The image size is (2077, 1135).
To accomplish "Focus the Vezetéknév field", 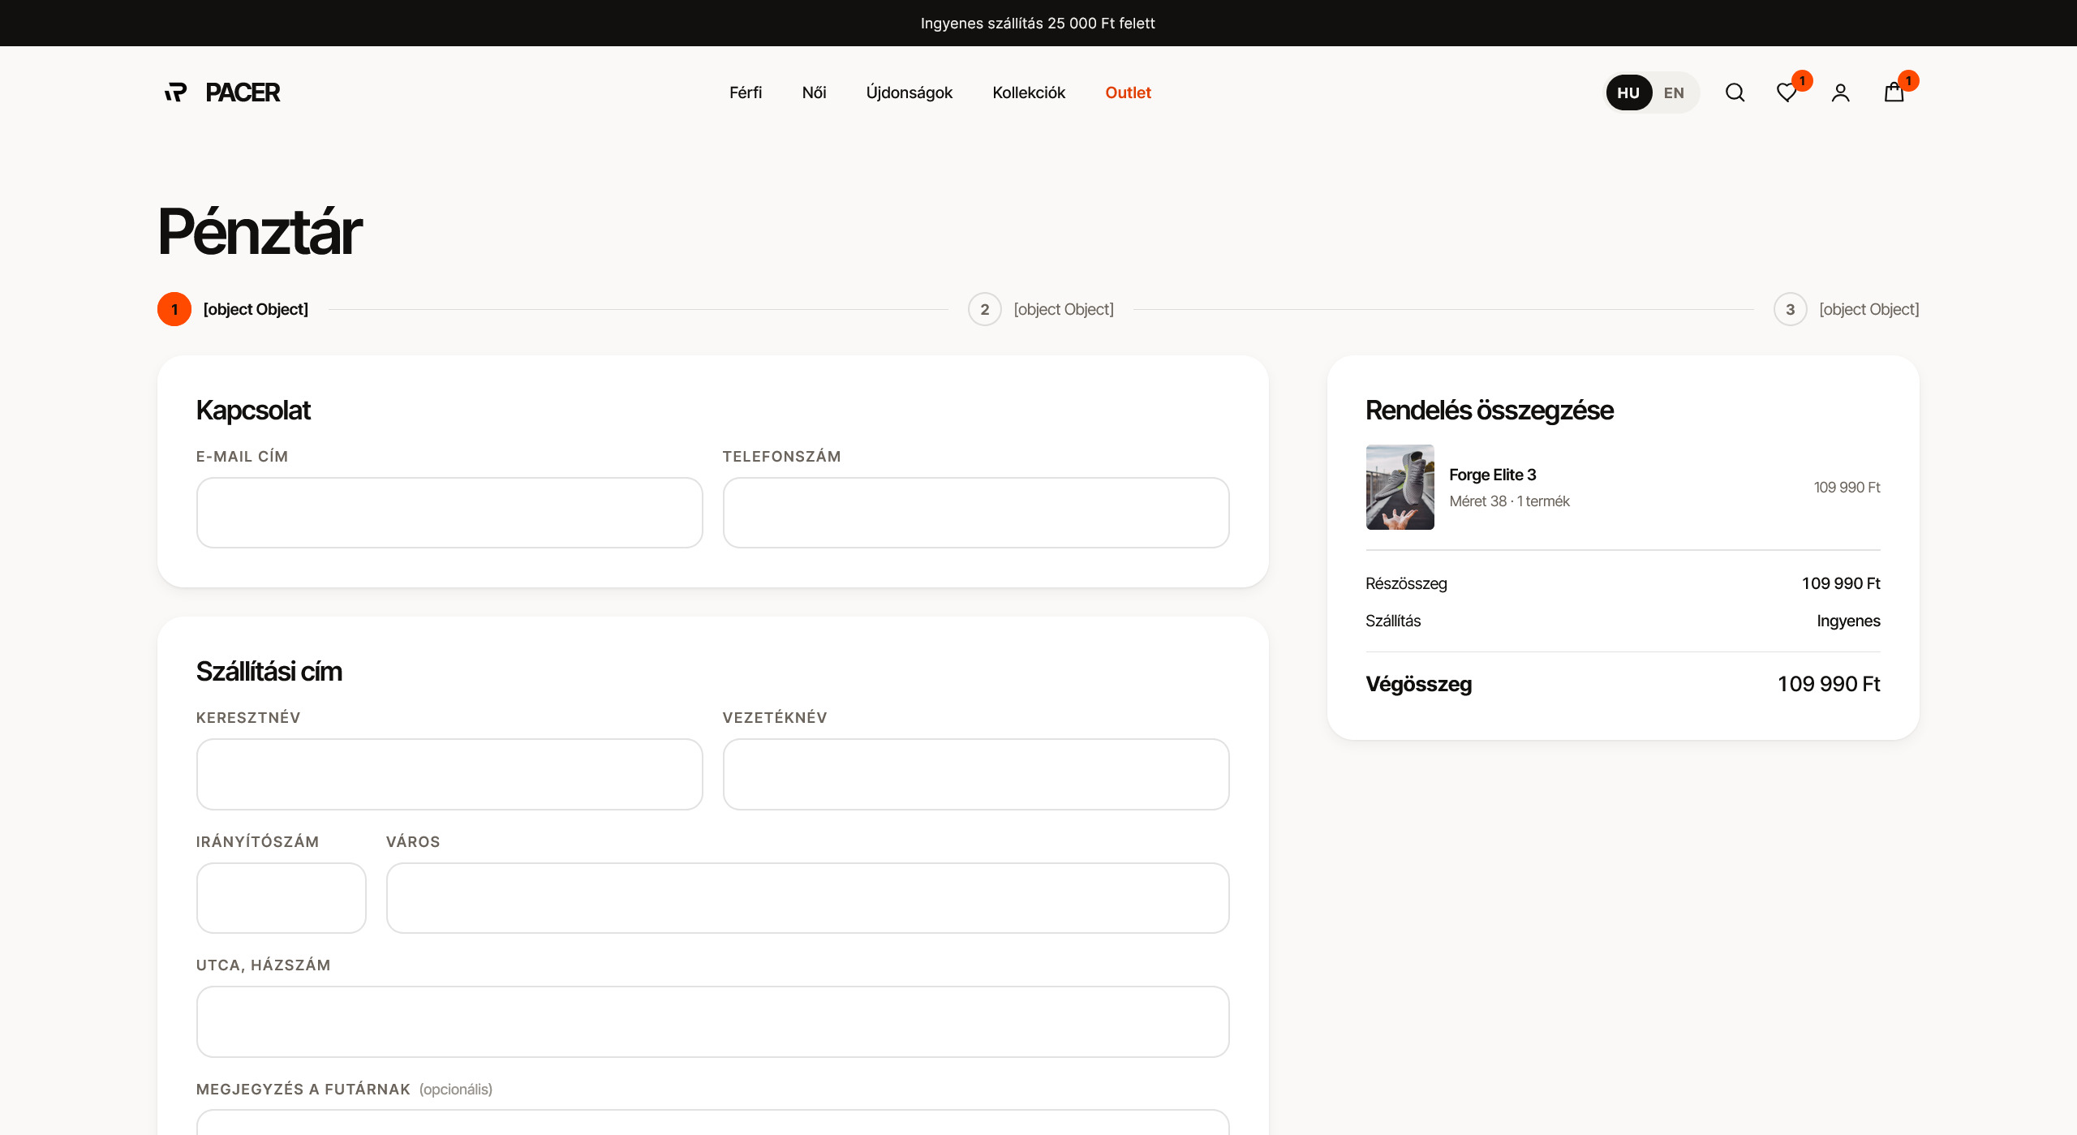I will click(976, 774).
